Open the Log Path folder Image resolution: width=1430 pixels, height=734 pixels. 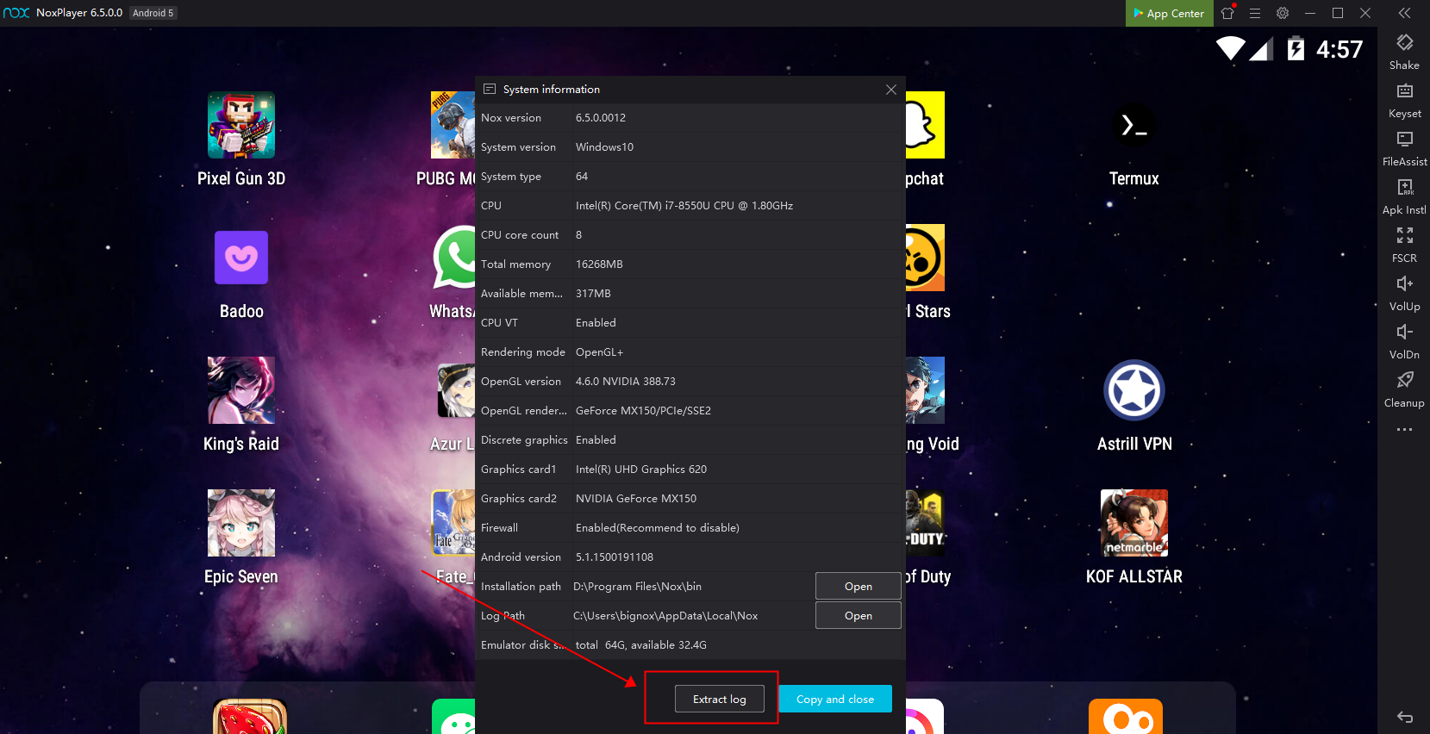(858, 615)
